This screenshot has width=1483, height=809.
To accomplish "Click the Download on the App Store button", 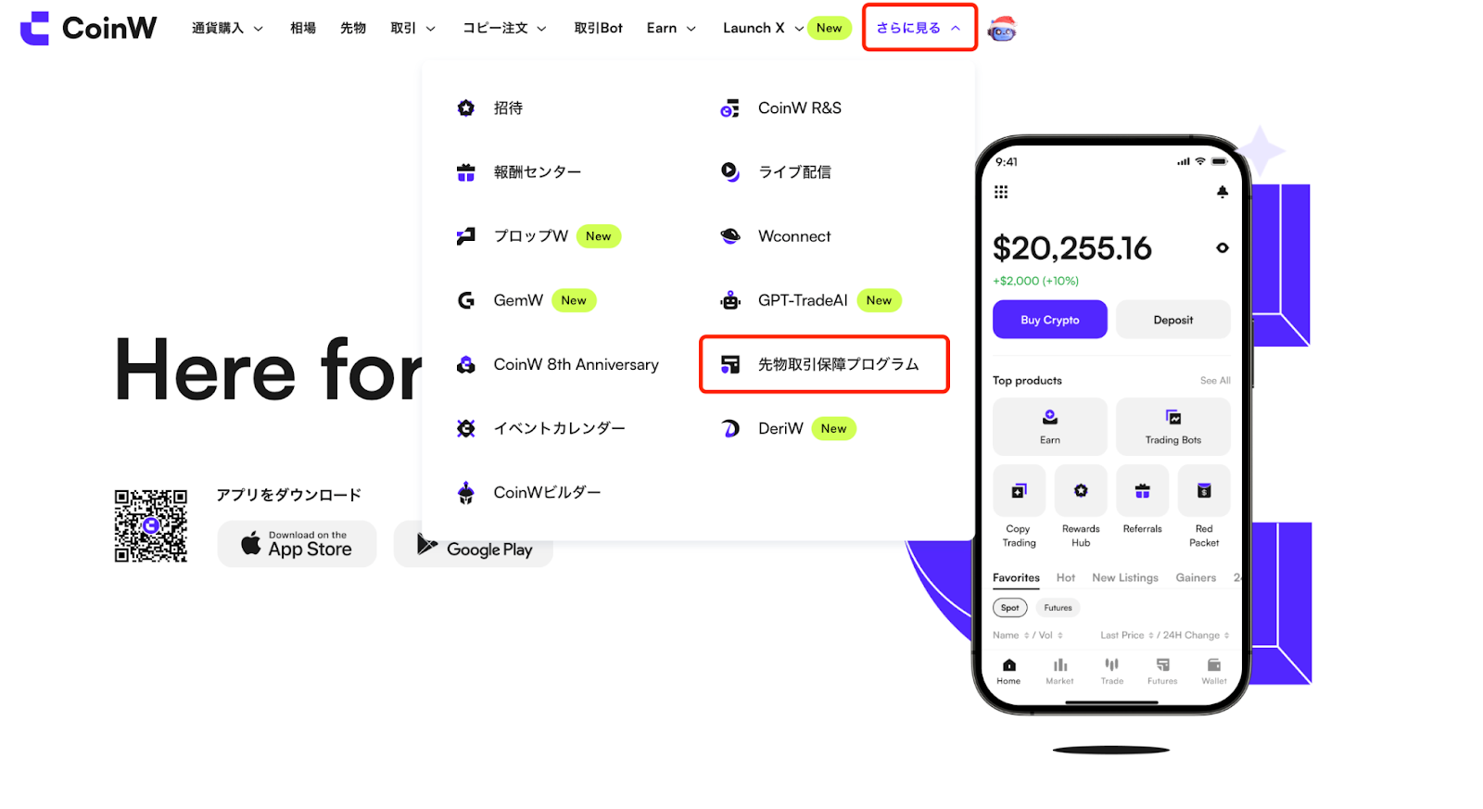I will click(x=298, y=544).
